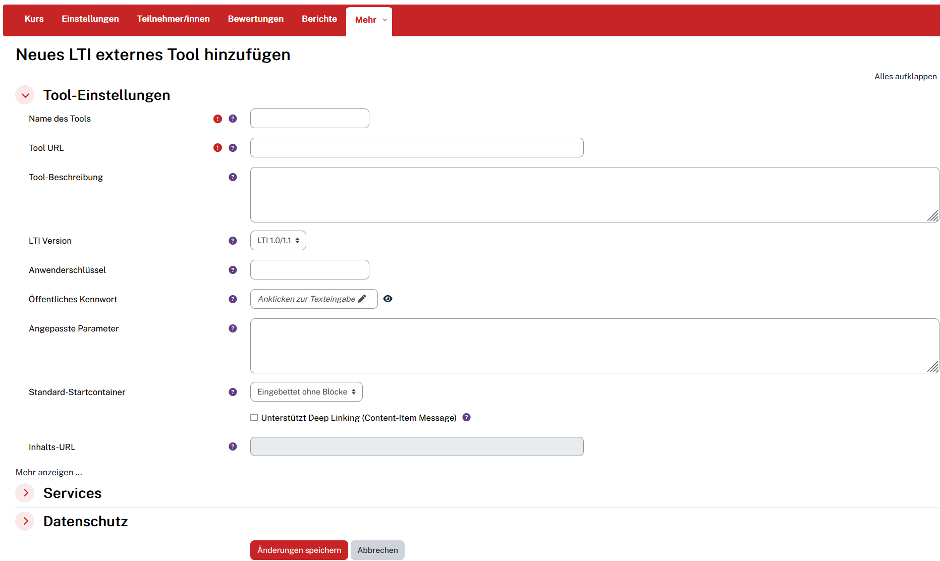The width and height of the screenshot is (940, 561).
Task: Expand the Datenschutz section
Action: (x=25, y=521)
